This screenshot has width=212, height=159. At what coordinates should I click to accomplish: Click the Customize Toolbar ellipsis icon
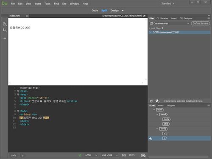coord(4,38)
